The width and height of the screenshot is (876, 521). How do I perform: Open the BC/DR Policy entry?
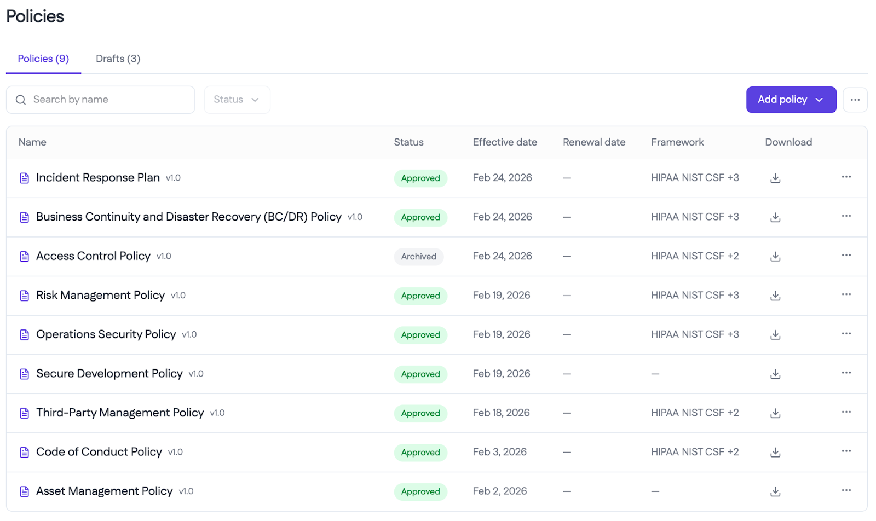(188, 217)
